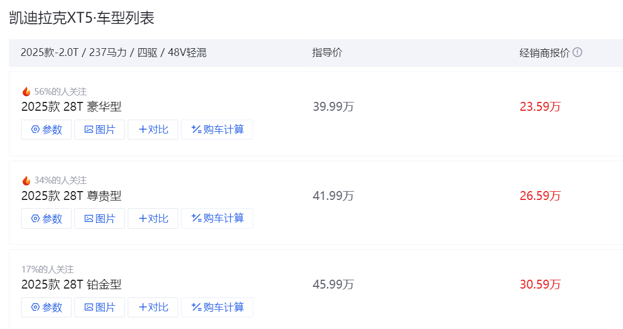Image resolution: width=623 pixels, height=329 pixels.
Task: Add 28T 尊贵型 to 对比
Action: [x=153, y=218]
